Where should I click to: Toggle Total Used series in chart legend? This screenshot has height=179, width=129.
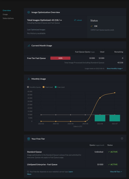click(48, 87)
